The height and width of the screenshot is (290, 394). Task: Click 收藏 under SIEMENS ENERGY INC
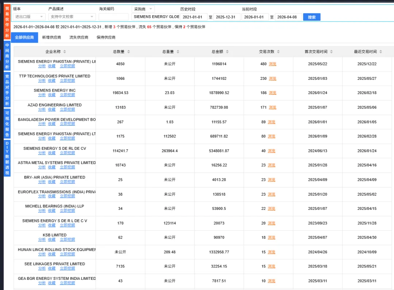tap(51, 95)
